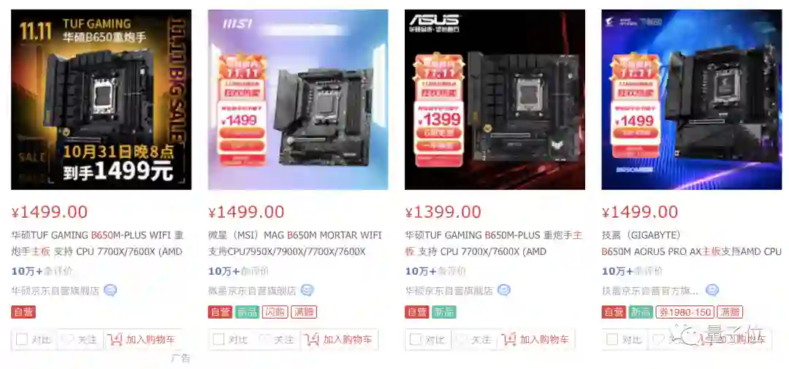View 10万+ reviews of ¥1399 ASUS board
Image resolution: width=789 pixels, height=369 pixels.
pyautogui.click(x=435, y=271)
